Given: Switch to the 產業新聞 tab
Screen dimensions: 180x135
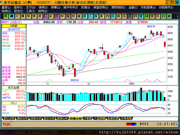Looking at the screenshot, I should pyautogui.click(x=113, y=118).
